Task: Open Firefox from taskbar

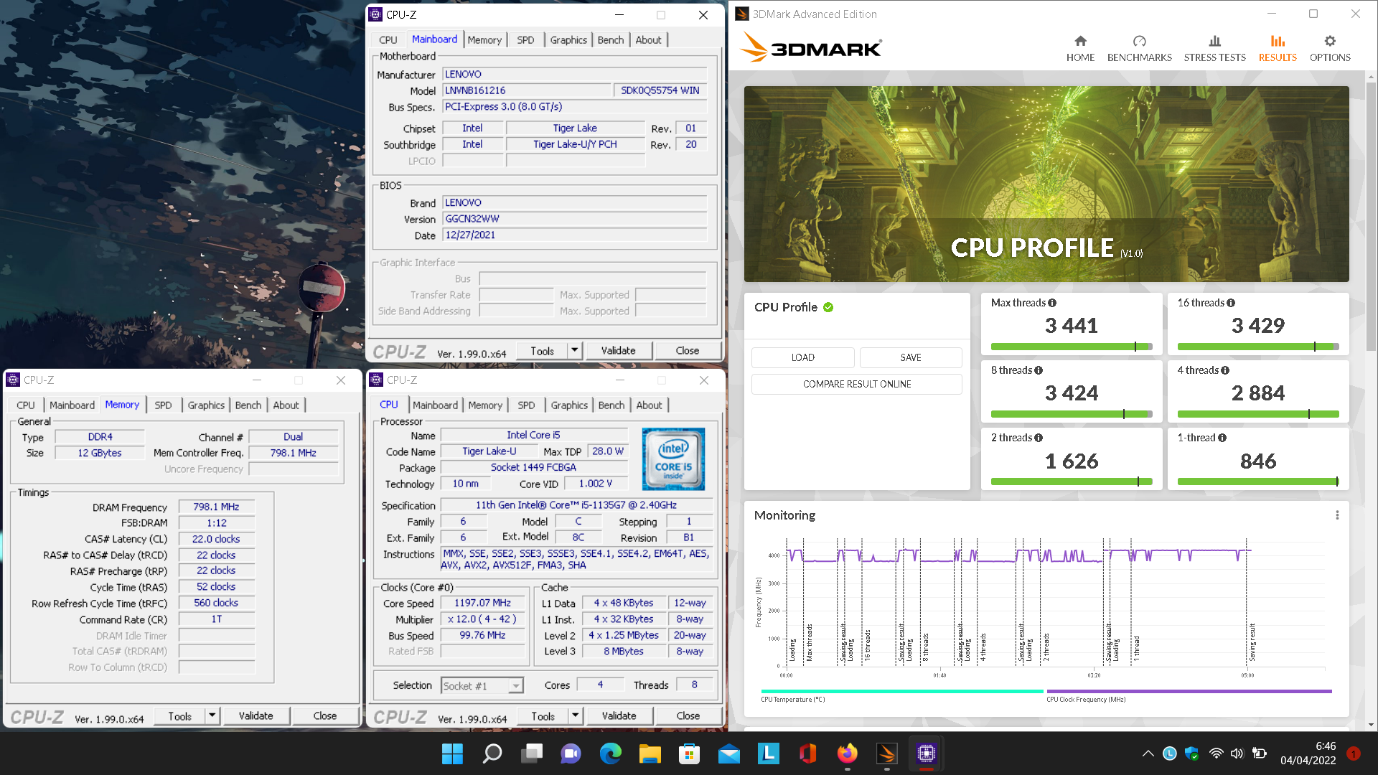Action: point(848,753)
